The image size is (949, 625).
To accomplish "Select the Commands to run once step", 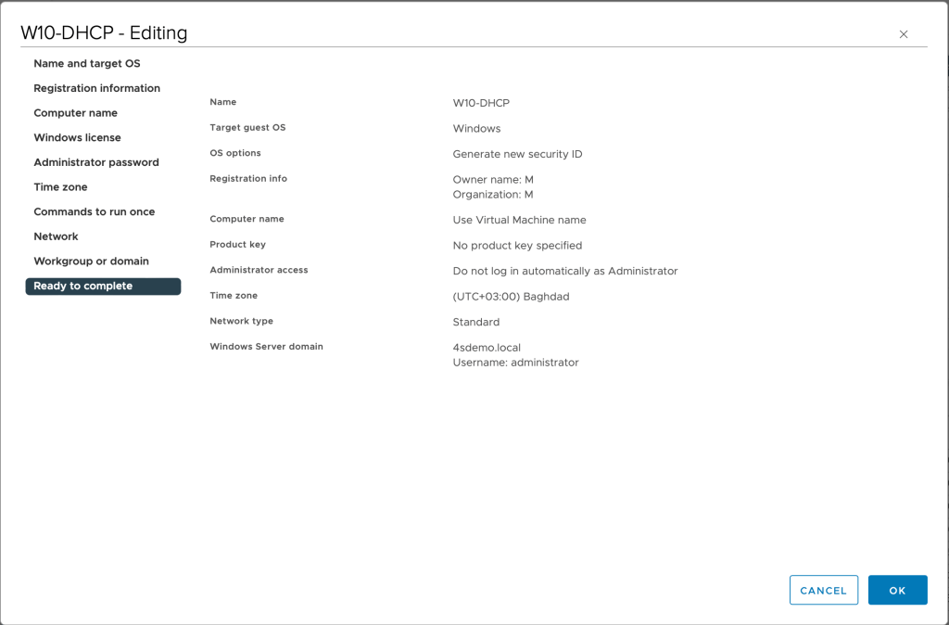I will (94, 212).
